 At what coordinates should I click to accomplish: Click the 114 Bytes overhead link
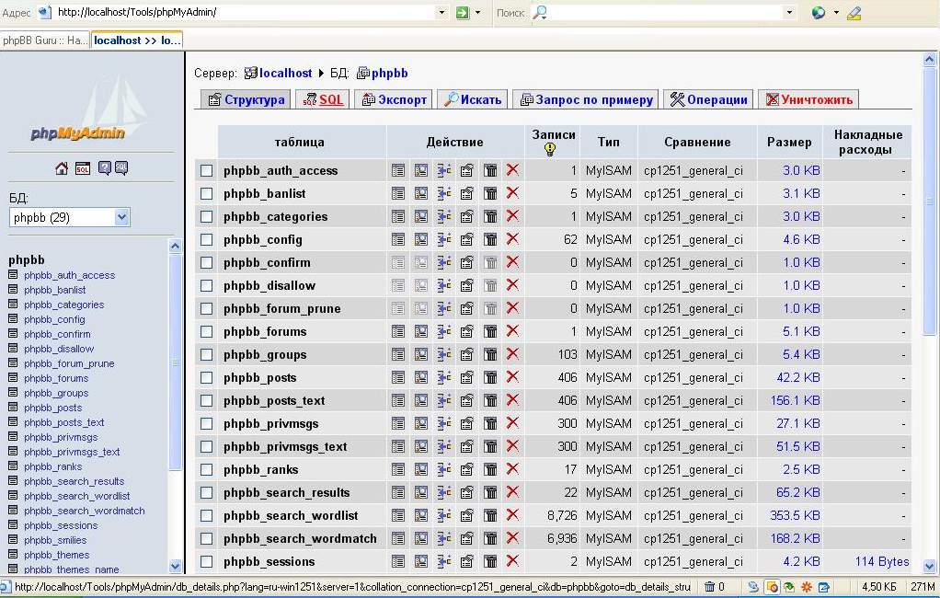pos(882,561)
